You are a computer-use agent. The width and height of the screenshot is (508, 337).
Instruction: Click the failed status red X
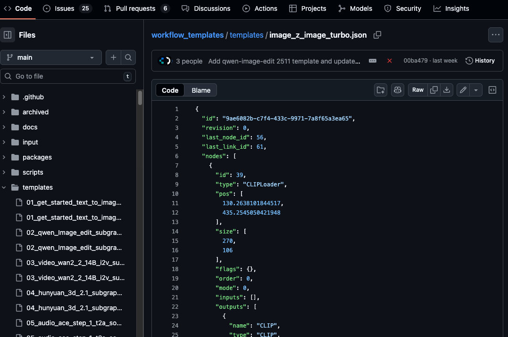[x=390, y=61]
